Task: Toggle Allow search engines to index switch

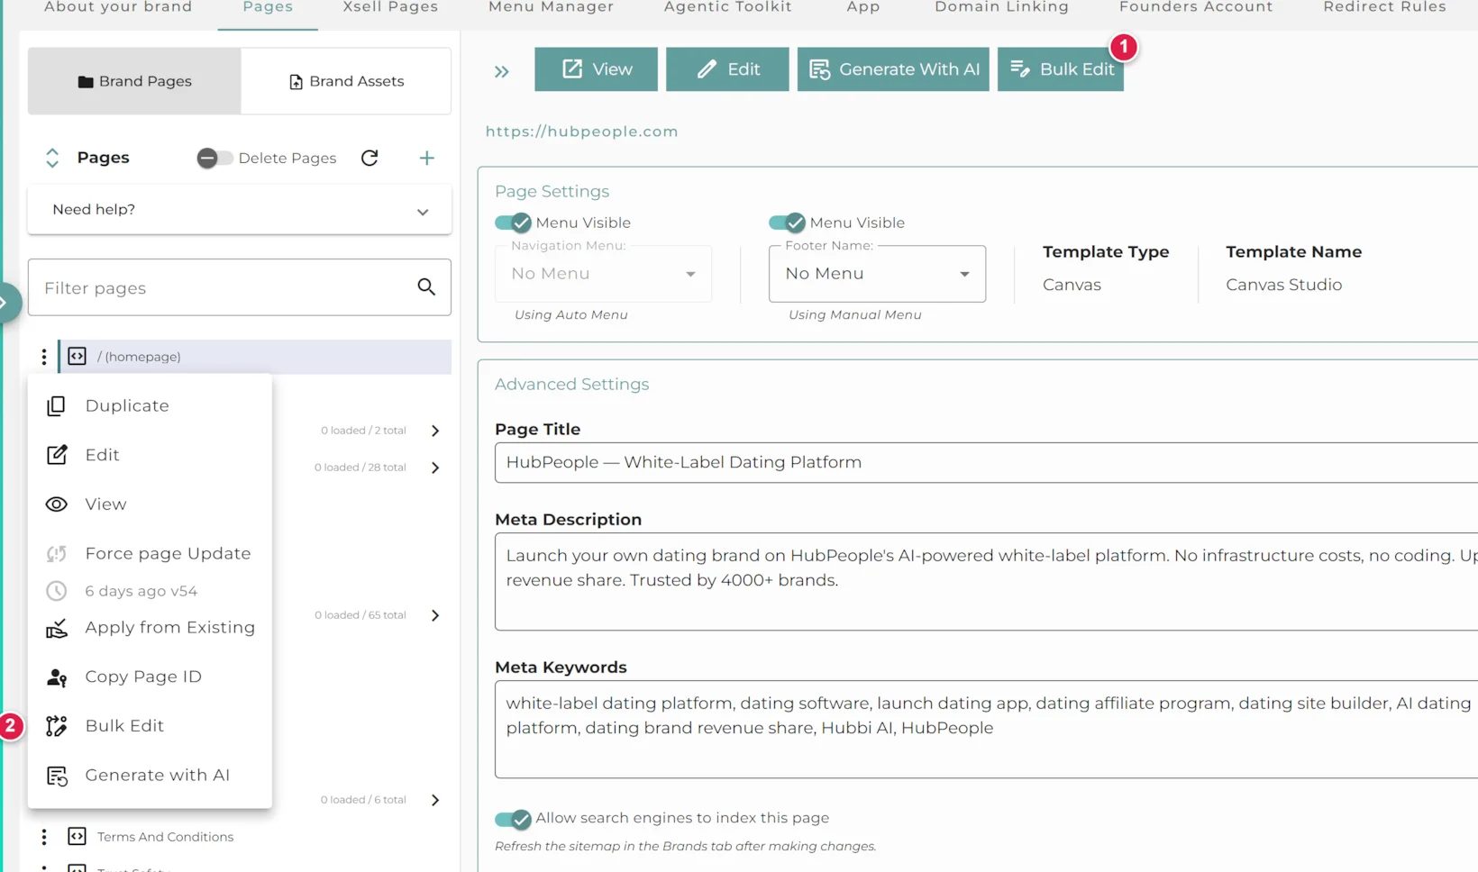Action: tap(513, 819)
